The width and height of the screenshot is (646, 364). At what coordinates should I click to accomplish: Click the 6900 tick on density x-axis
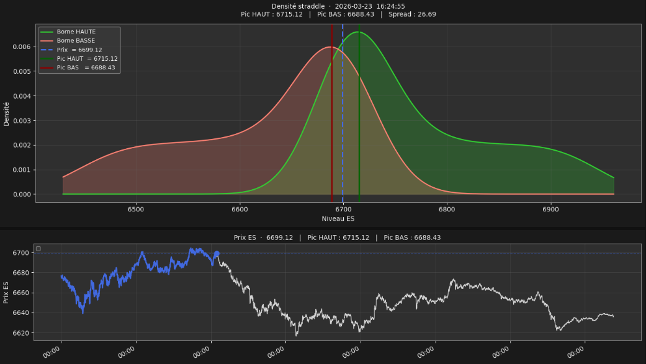coord(550,210)
